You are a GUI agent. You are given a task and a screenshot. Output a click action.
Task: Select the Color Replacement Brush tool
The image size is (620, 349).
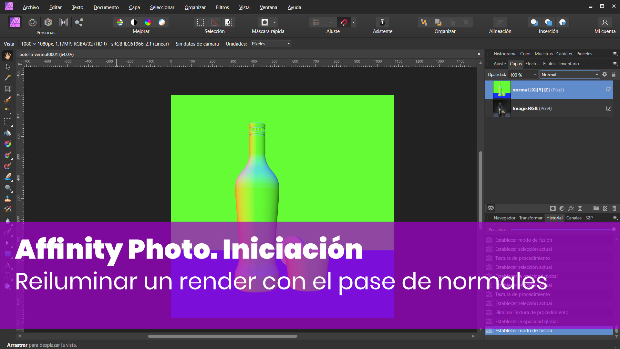[x=8, y=166]
